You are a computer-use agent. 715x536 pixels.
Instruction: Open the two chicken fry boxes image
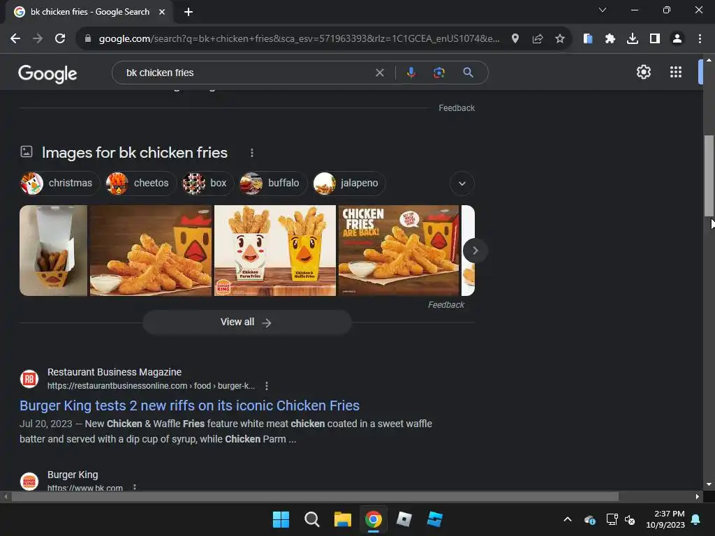[x=275, y=251]
